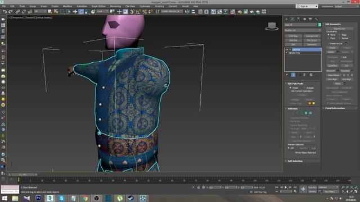The height and width of the screenshot is (202, 360).
Task: Activate the Select and Move tool
Action: [75, 12]
